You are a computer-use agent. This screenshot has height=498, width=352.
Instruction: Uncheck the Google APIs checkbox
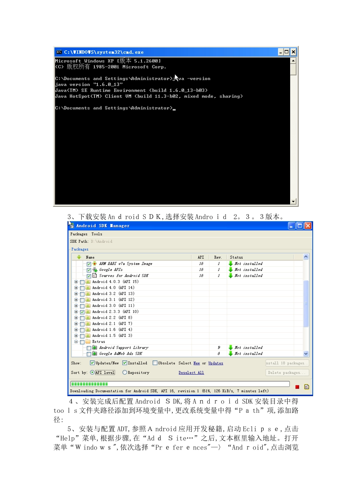(89, 270)
